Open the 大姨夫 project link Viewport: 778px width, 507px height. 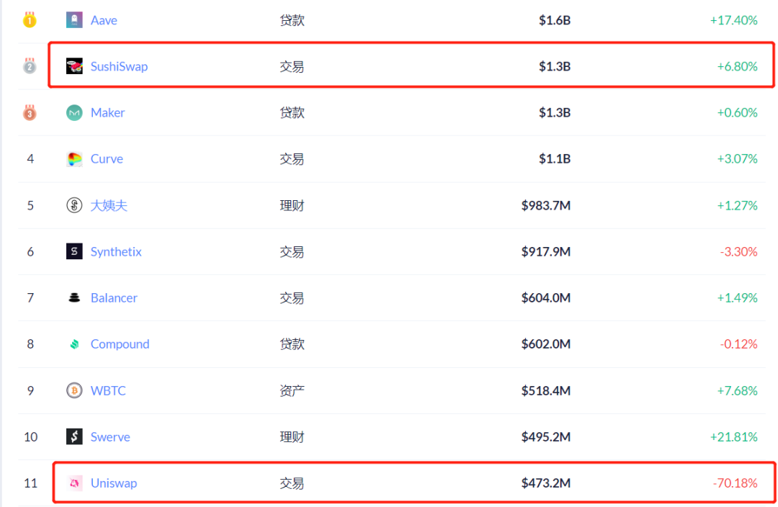109,205
